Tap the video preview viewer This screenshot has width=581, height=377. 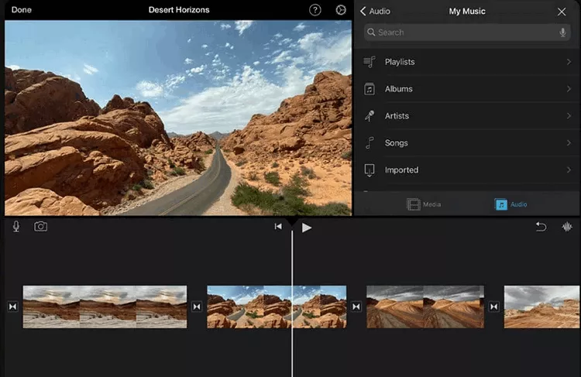tap(178, 118)
